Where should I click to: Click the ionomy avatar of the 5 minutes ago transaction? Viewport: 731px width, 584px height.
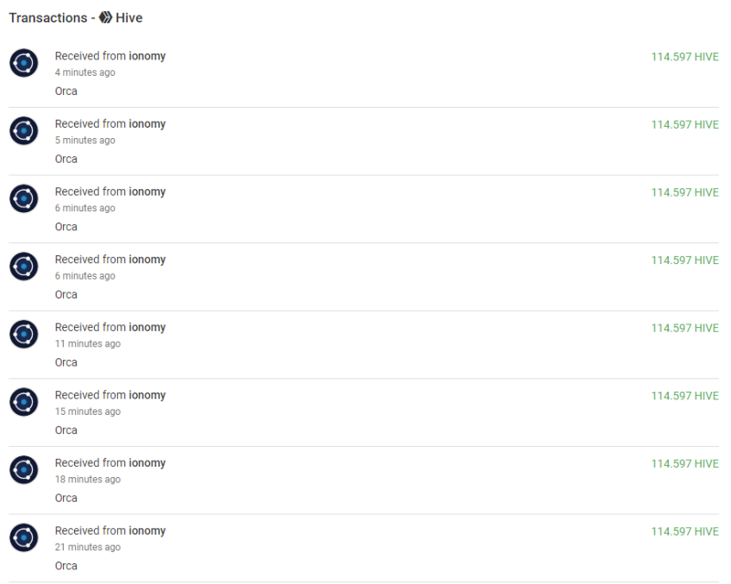coord(24,130)
